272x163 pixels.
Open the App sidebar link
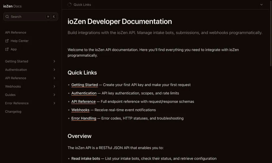pos(14,49)
